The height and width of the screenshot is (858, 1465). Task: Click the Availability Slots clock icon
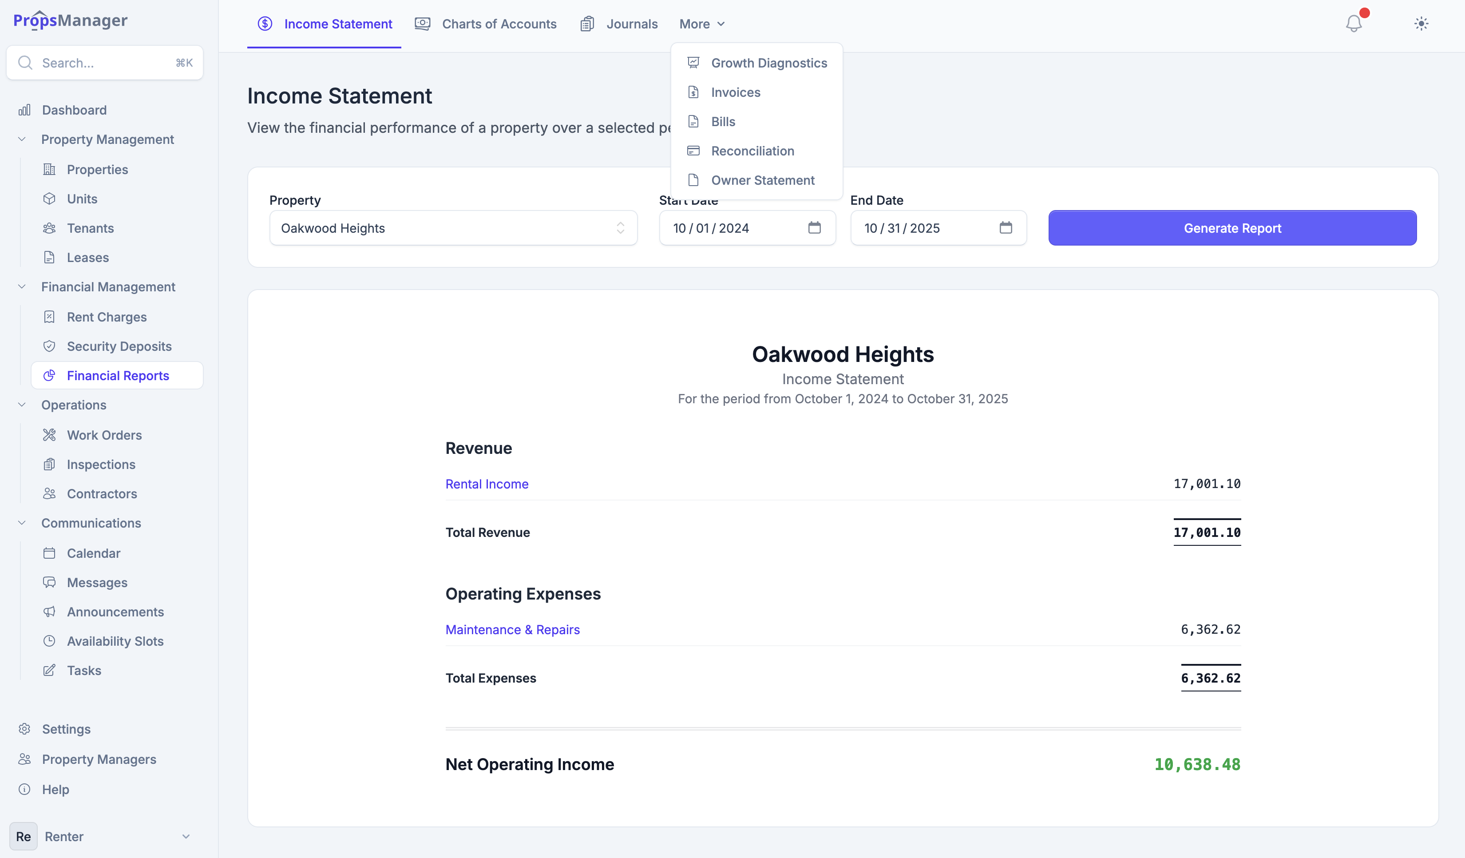click(x=49, y=640)
